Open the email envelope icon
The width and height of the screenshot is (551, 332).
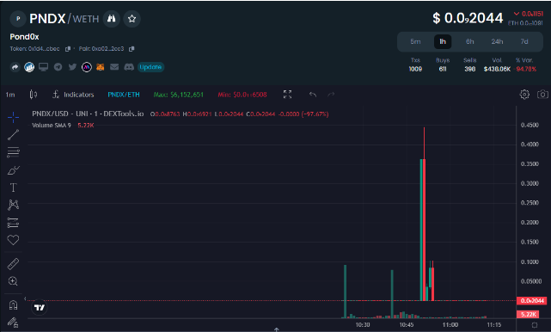pos(114,67)
